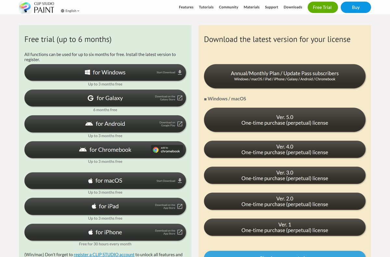Click the 'Free trial (up to 6 months)' heading
Image resolution: width=390 pixels, height=257 pixels.
(x=68, y=40)
